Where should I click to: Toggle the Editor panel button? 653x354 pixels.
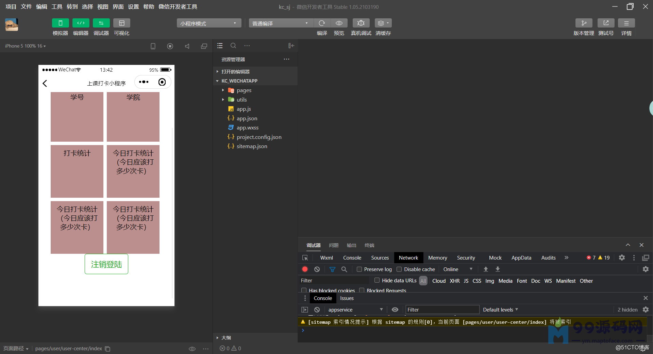(81, 23)
